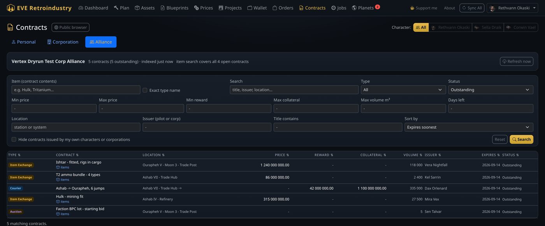545x226 pixels.
Task: Click the Location station or system field
Action: 76,127
